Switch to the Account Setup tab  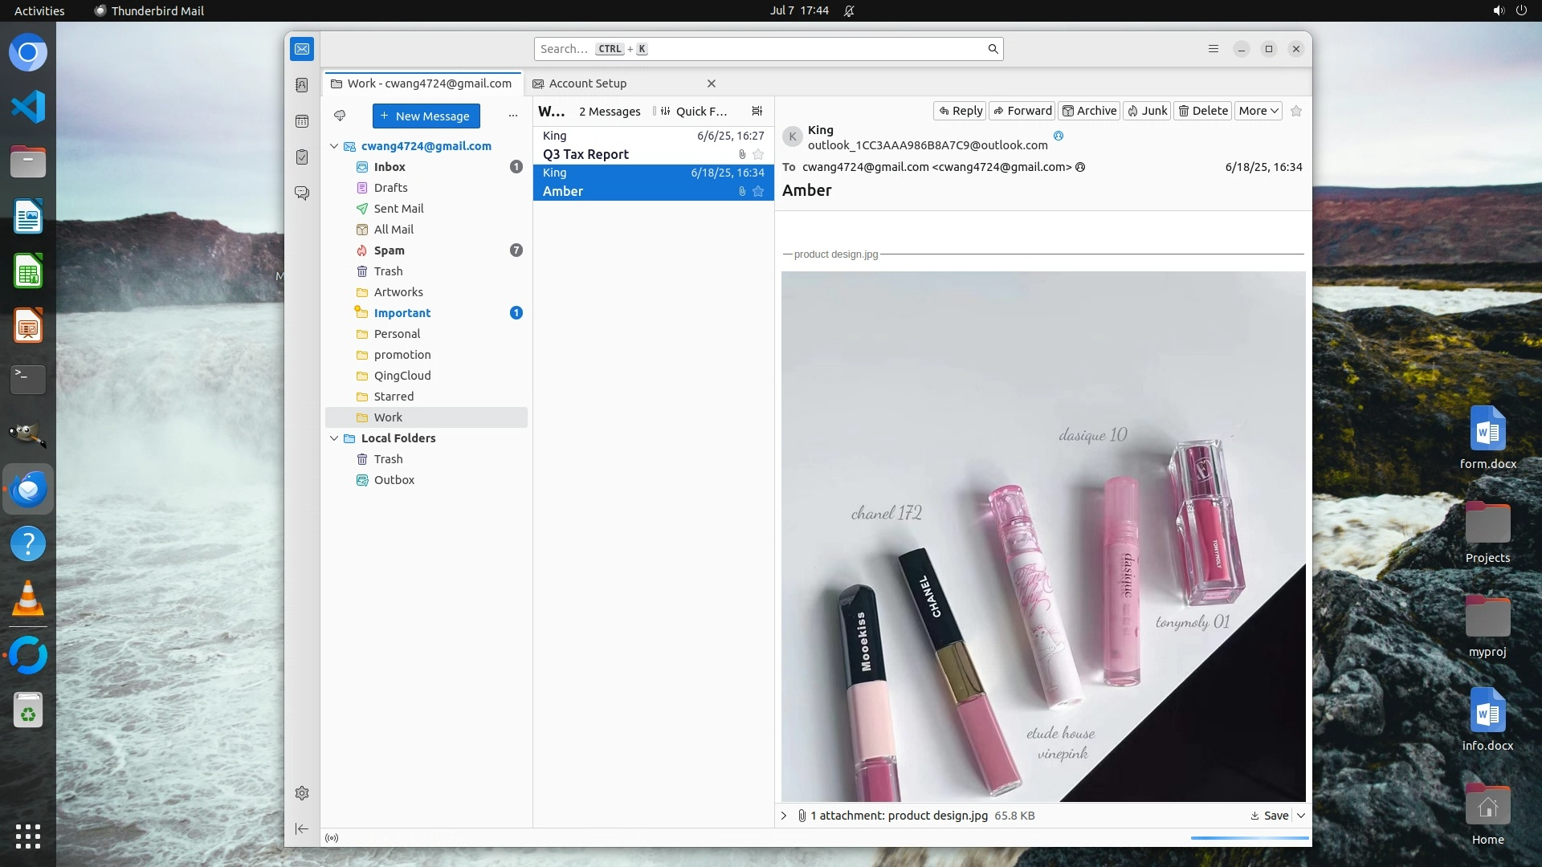click(588, 83)
